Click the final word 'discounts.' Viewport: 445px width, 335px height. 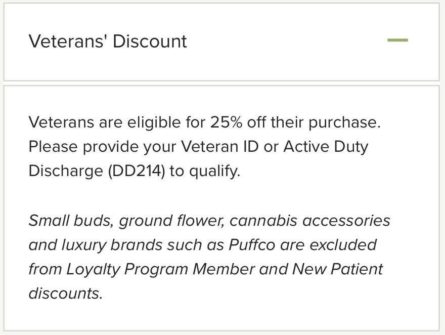(x=65, y=293)
